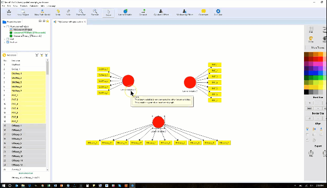Select Latent Variable 2 red circle

coord(190,82)
